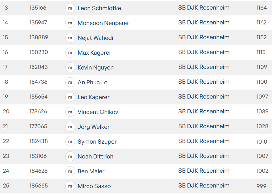Click the gender icon for Leo Kagerer

pos(70,97)
